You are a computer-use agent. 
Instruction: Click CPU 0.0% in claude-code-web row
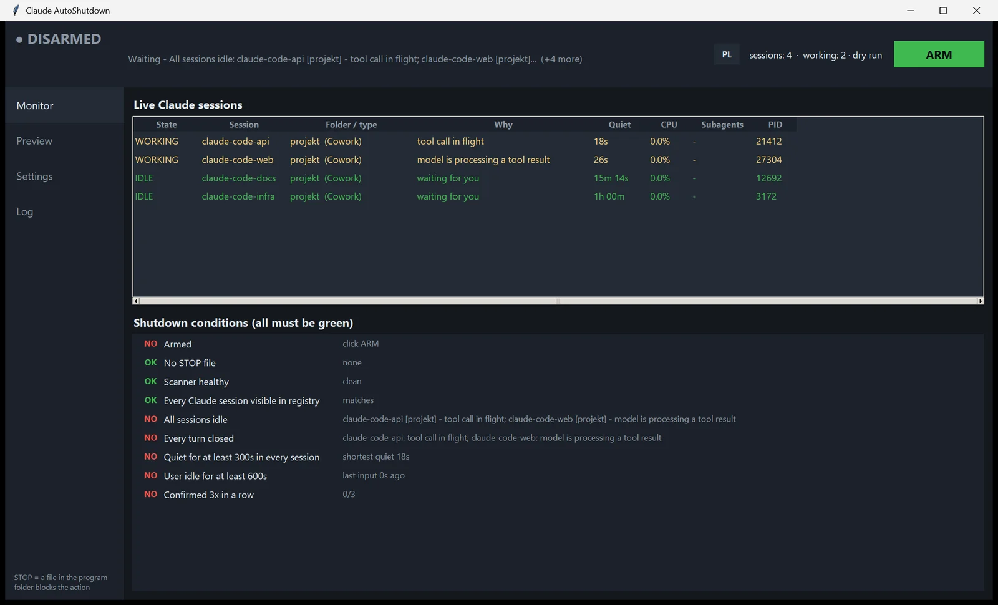click(x=660, y=160)
